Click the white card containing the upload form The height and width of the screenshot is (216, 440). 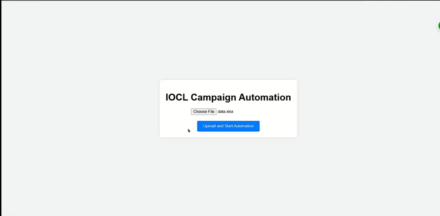tap(228, 109)
